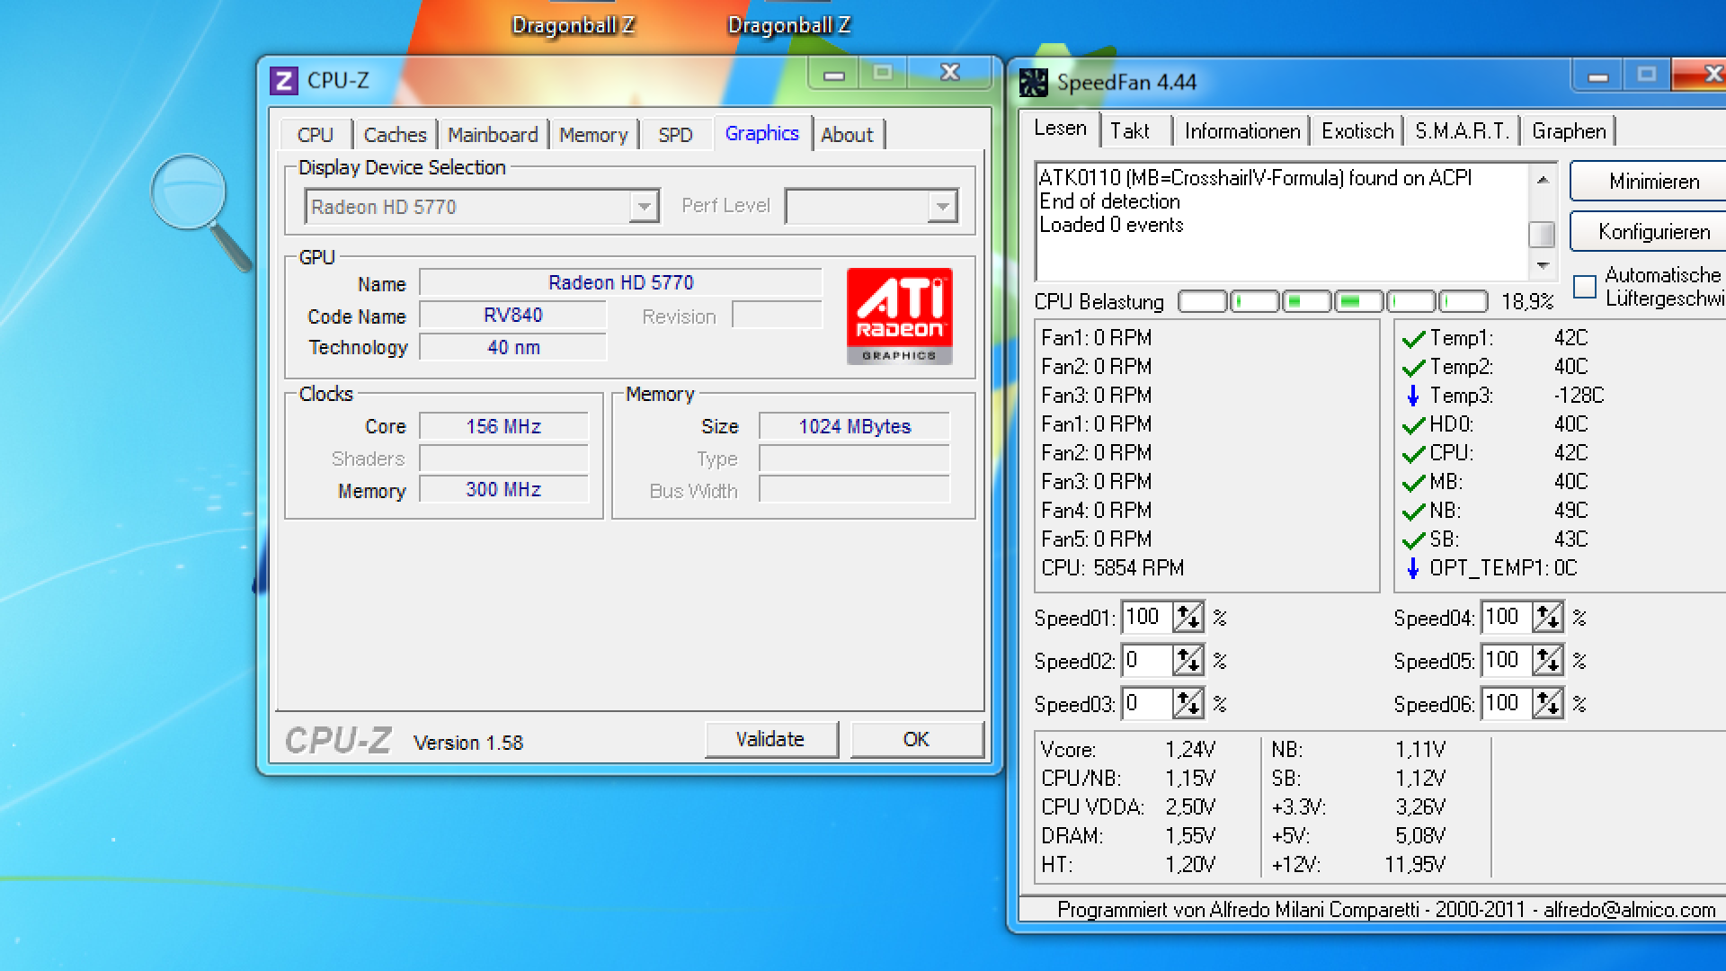Click the OPT_TEMP1 blue arrow icon

[x=1413, y=568]
